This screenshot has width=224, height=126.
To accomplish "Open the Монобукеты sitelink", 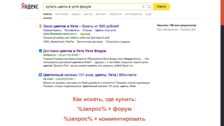I will pos(72,30).
